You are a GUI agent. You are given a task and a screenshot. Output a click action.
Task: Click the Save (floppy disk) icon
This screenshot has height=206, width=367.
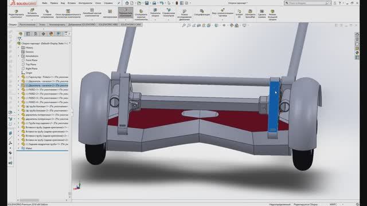point(147,3)
